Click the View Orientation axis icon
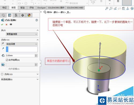 click(128, 8)
